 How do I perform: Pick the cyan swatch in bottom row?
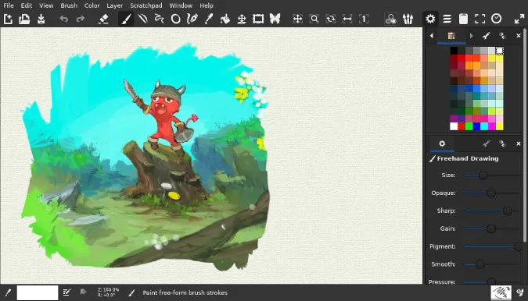[x=484, y=126]
